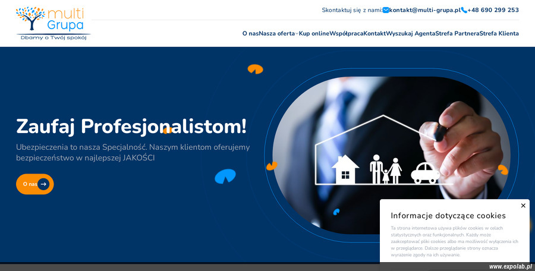Click the envelope email icon
Image resolution: width=535 pixels, height=271 pixels.
click(386, 10)
